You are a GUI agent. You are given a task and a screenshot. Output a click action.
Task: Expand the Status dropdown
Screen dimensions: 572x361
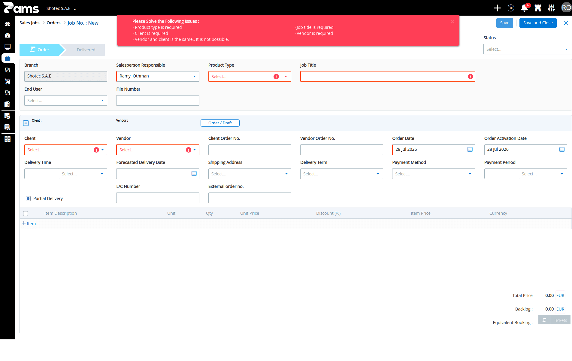(528, 49)
